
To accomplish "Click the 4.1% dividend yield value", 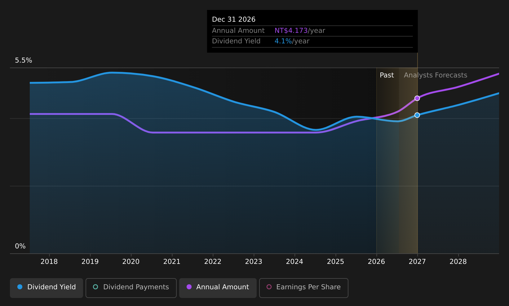I will tap(283, 41).
